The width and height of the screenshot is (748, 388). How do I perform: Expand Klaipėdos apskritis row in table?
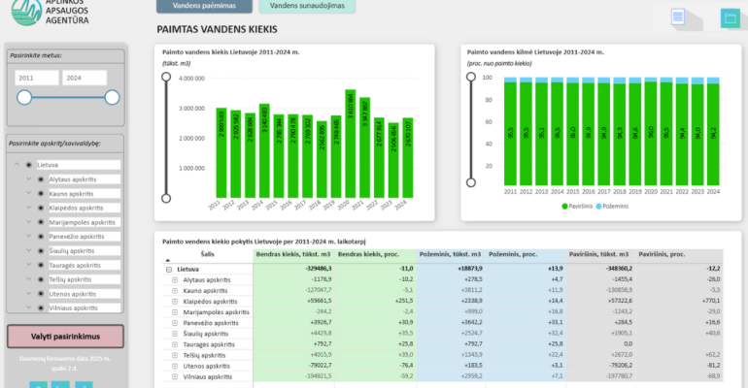(x=175, y=302)
